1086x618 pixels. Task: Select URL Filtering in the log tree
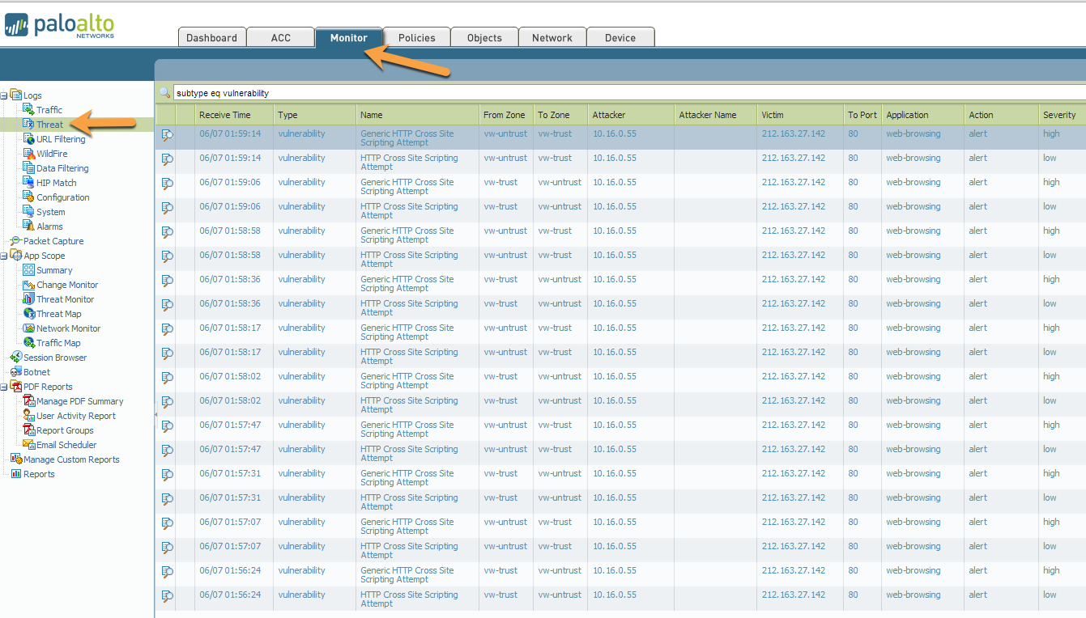click(61, 139)
